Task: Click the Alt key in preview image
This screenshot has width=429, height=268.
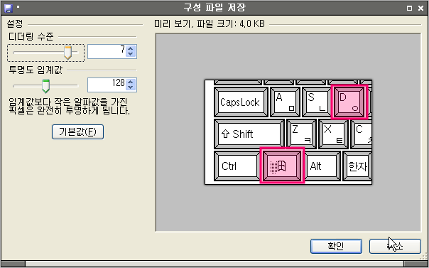Action: pos(322,166)
